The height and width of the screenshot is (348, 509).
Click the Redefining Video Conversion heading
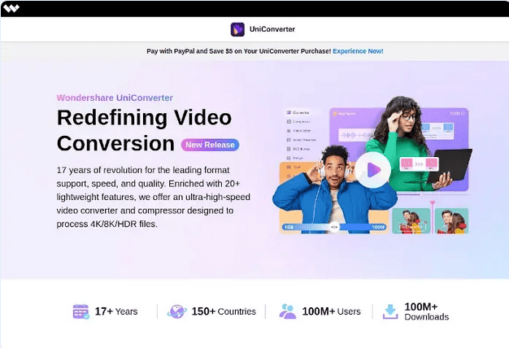145,130
